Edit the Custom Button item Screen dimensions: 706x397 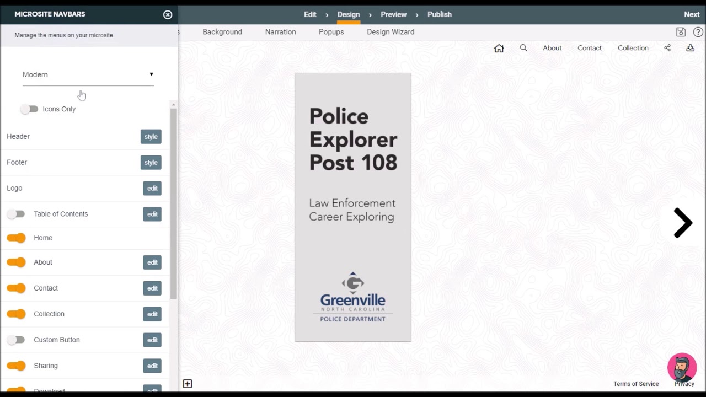pyautogui.click(x=152, y=340)
